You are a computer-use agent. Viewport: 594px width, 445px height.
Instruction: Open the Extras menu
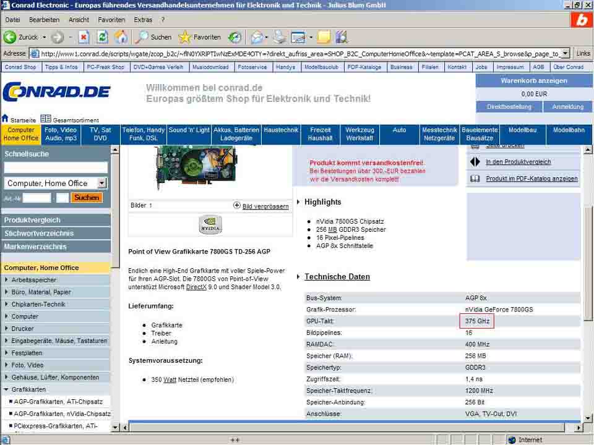coord(143,20)
